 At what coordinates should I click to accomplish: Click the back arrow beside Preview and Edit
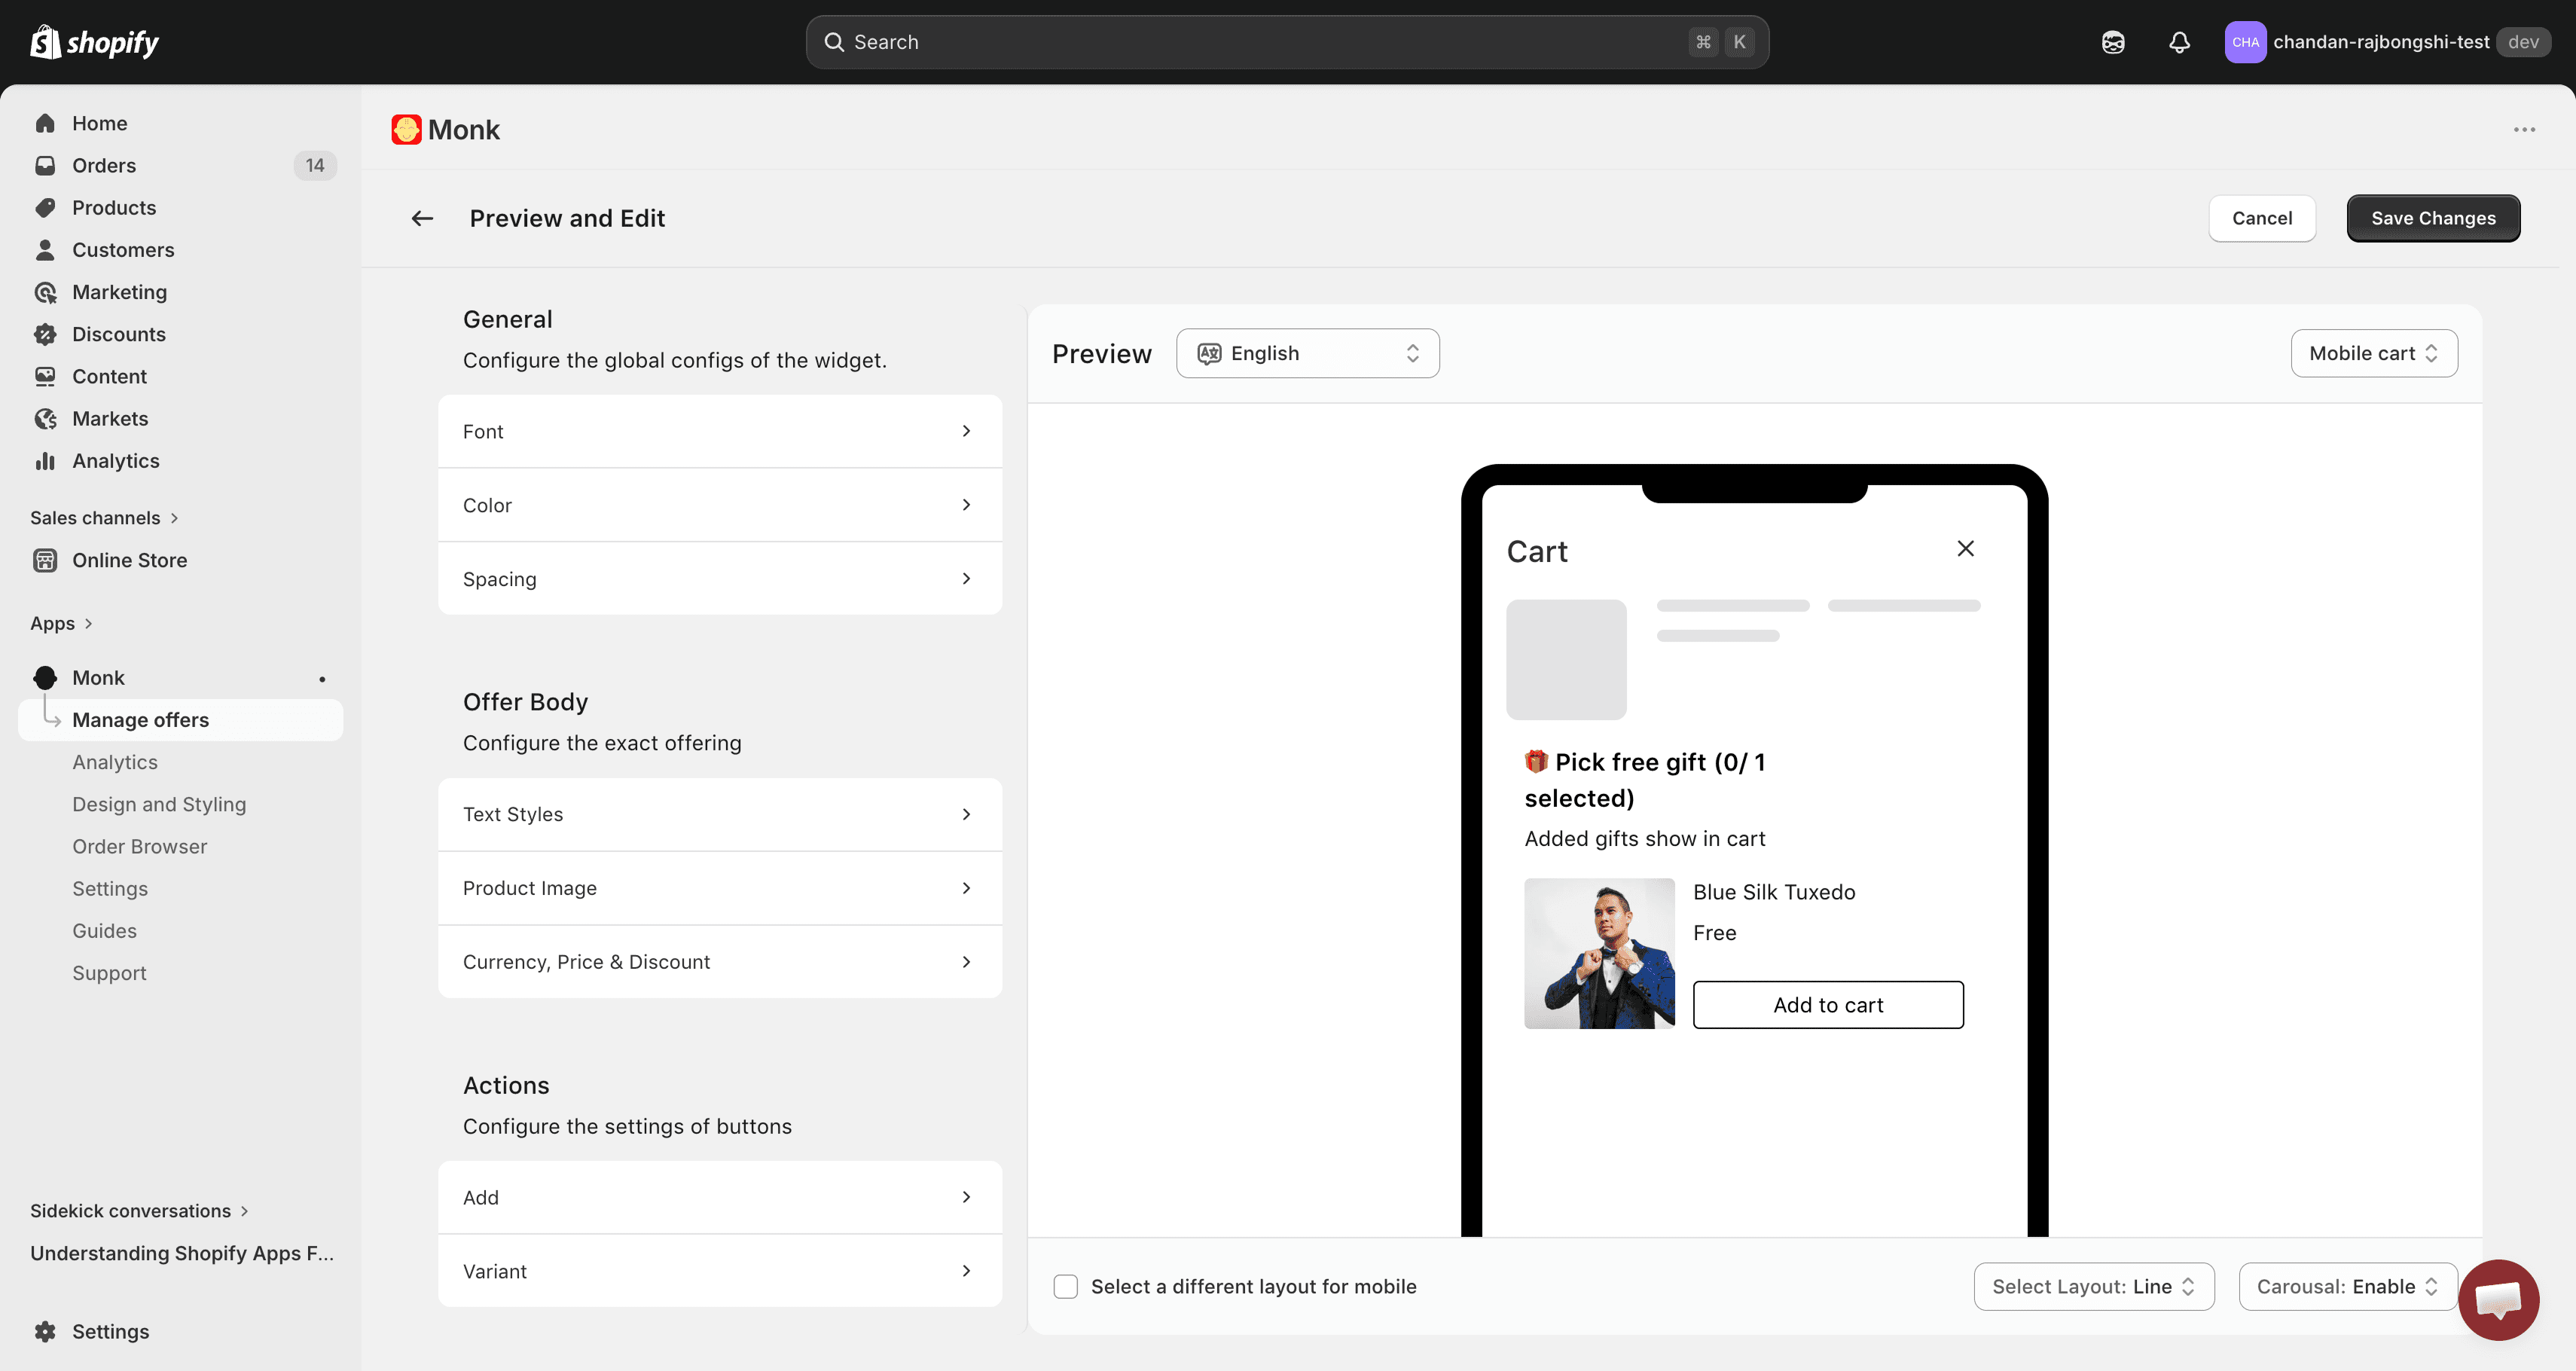[x=422, y=218]
